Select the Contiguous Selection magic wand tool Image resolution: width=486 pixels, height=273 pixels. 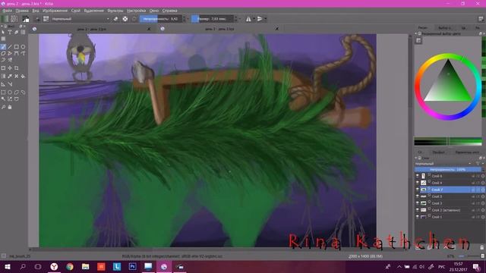(x=3, y=99)
